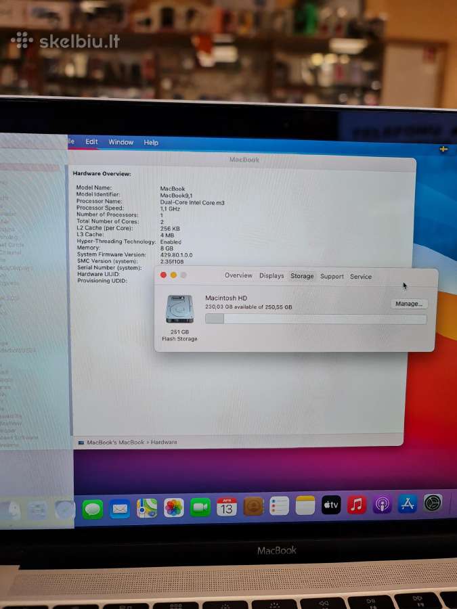
Task: Launch Podcasts from the Dock
Action: [x=382, y=504]
